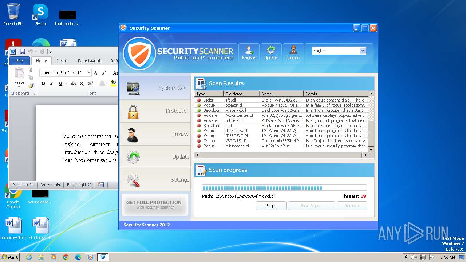This screenshot has height=262, width=466.
Task: Open the File tab in Word
Action: pyautogui.click(x=20, y=61)
